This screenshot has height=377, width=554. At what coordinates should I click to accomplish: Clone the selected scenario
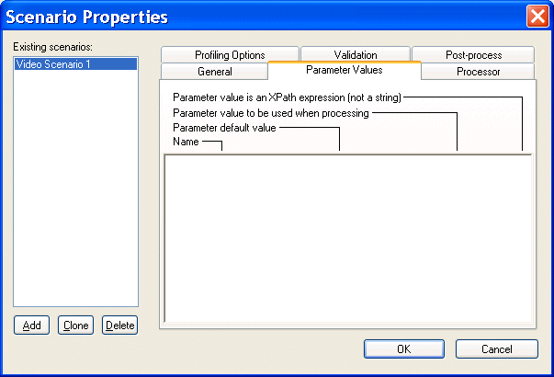pyautogui.click(x=75, y=326)
